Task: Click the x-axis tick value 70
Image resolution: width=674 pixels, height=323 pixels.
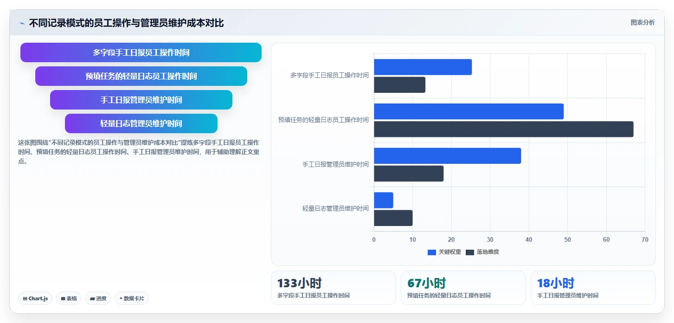Action: (x=645, y=239)
